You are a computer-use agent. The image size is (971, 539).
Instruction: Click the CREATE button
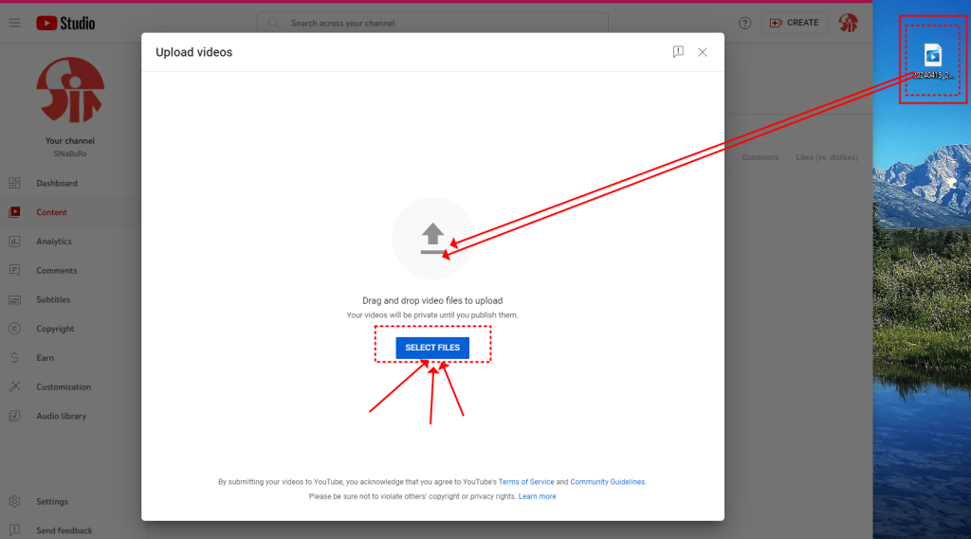[794, 23]
